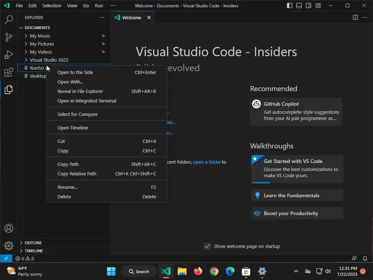Click the taskbar Search box
This screenshot has height=280, width=373.
139,271
